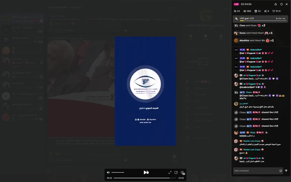Click the SOHR eye logo in the video
Image resolution: width=291 pixels, height=182 pixels.
[x=145, y=84]
